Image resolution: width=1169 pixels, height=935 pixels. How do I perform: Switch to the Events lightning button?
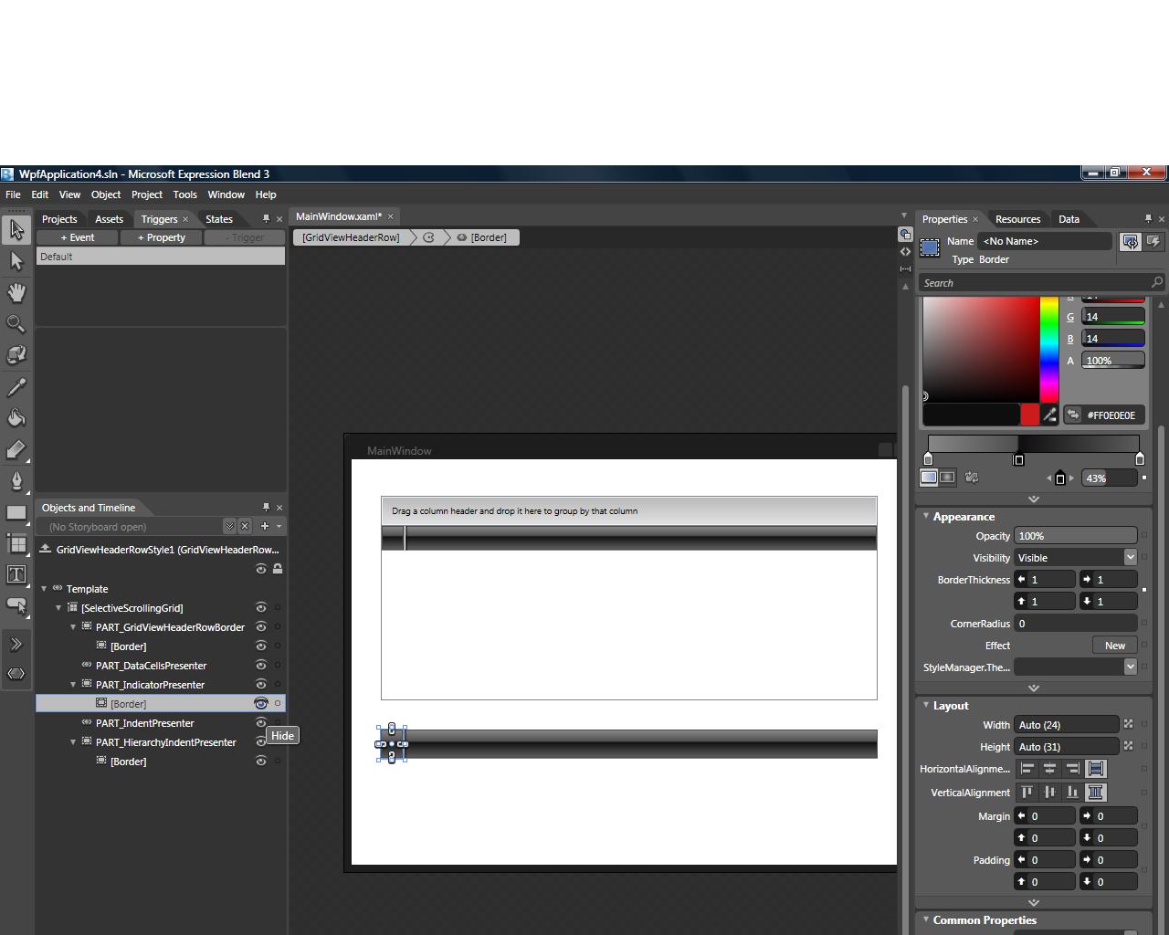point(1153,242)
